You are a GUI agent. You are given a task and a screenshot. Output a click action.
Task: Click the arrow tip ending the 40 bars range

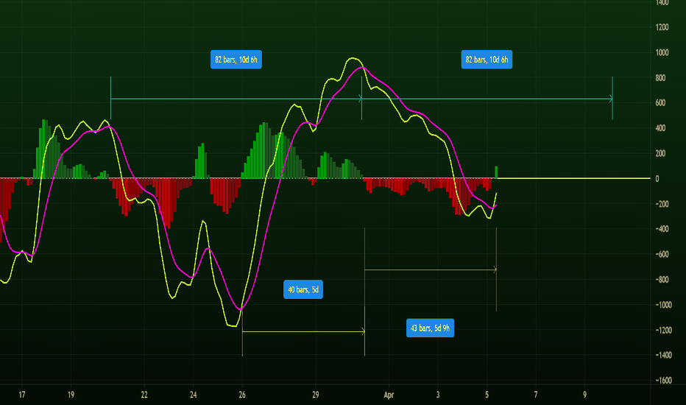(363, 332)
